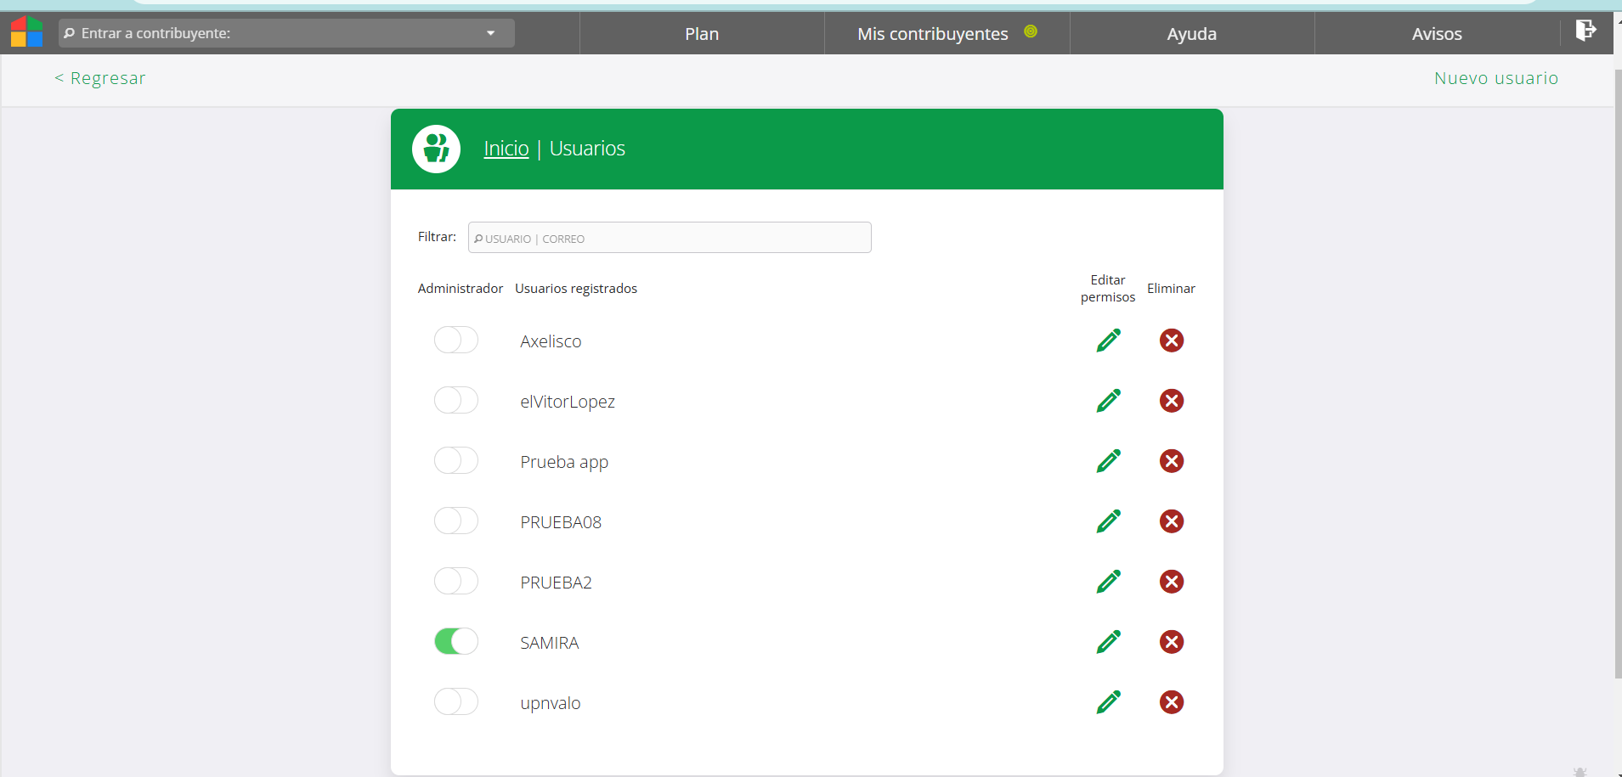This screenshot has height=777, width=1622.
Task: Click the users icon in green header
Action: (x=436, y=149)
